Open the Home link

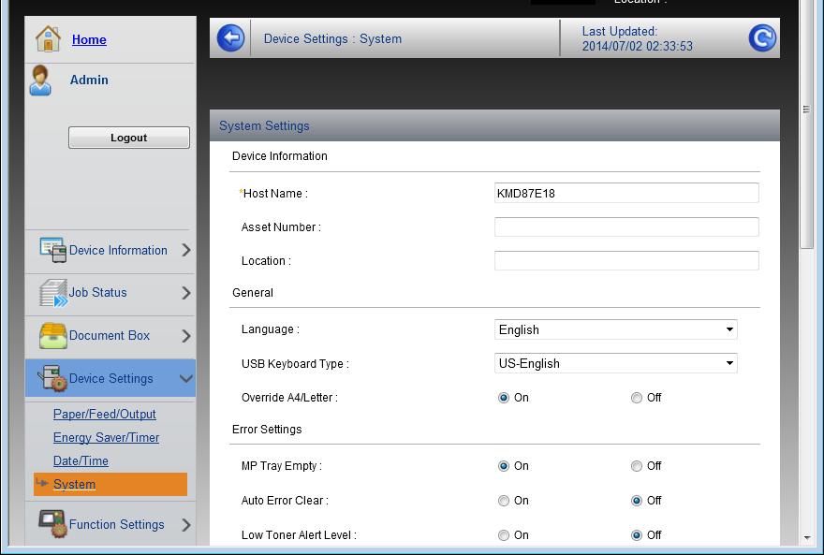[89, 39]
